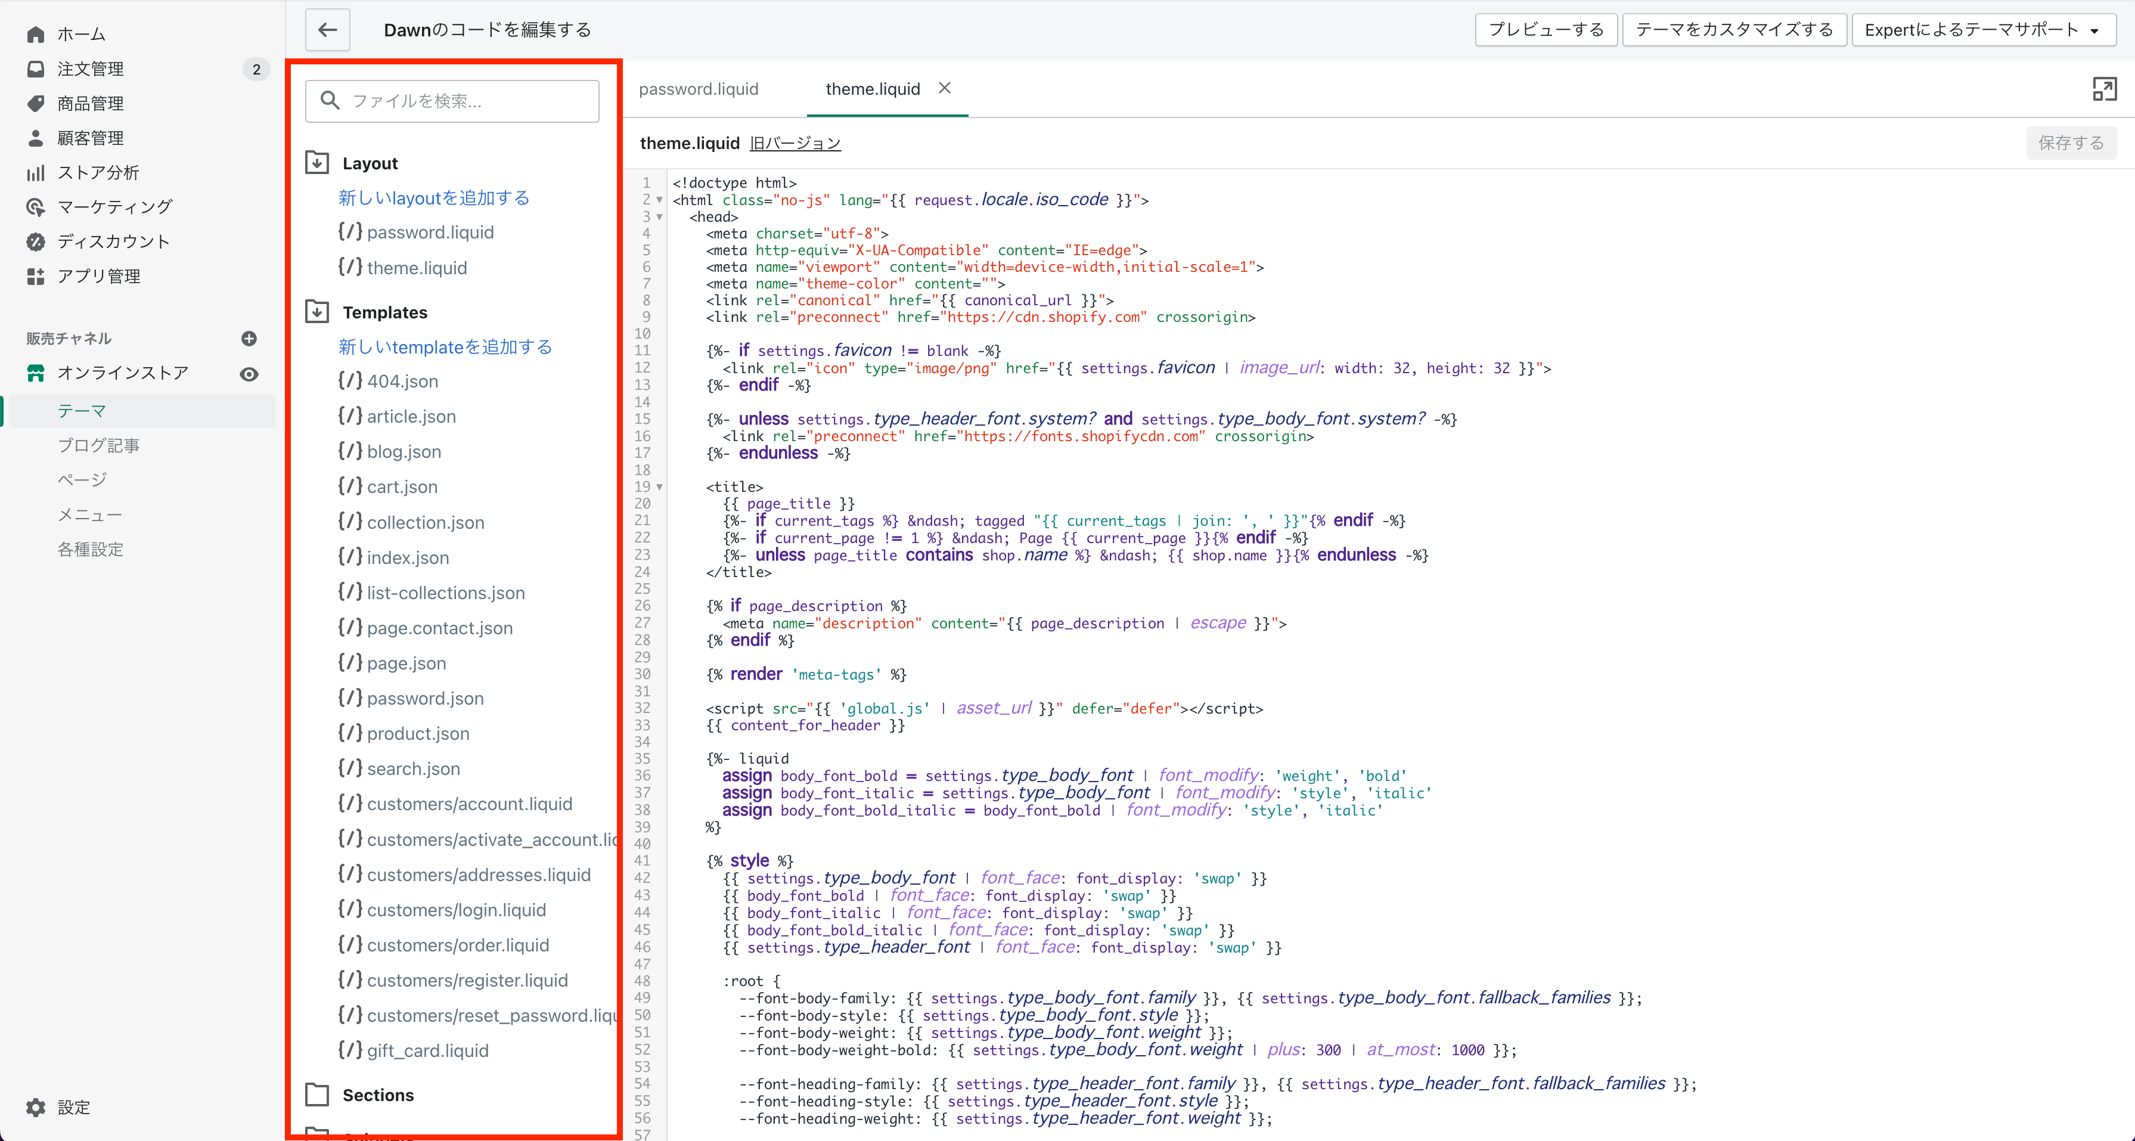
Task: Click the 商品管理 tag icon
Action: (x=36, y=104)
